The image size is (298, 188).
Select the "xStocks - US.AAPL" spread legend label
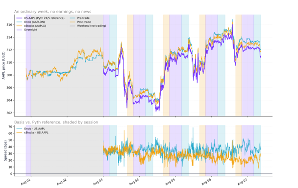tap(36, 132)
